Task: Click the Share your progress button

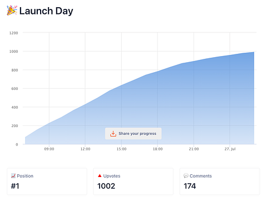Action: pyautogui.click(x=133, y=133)
